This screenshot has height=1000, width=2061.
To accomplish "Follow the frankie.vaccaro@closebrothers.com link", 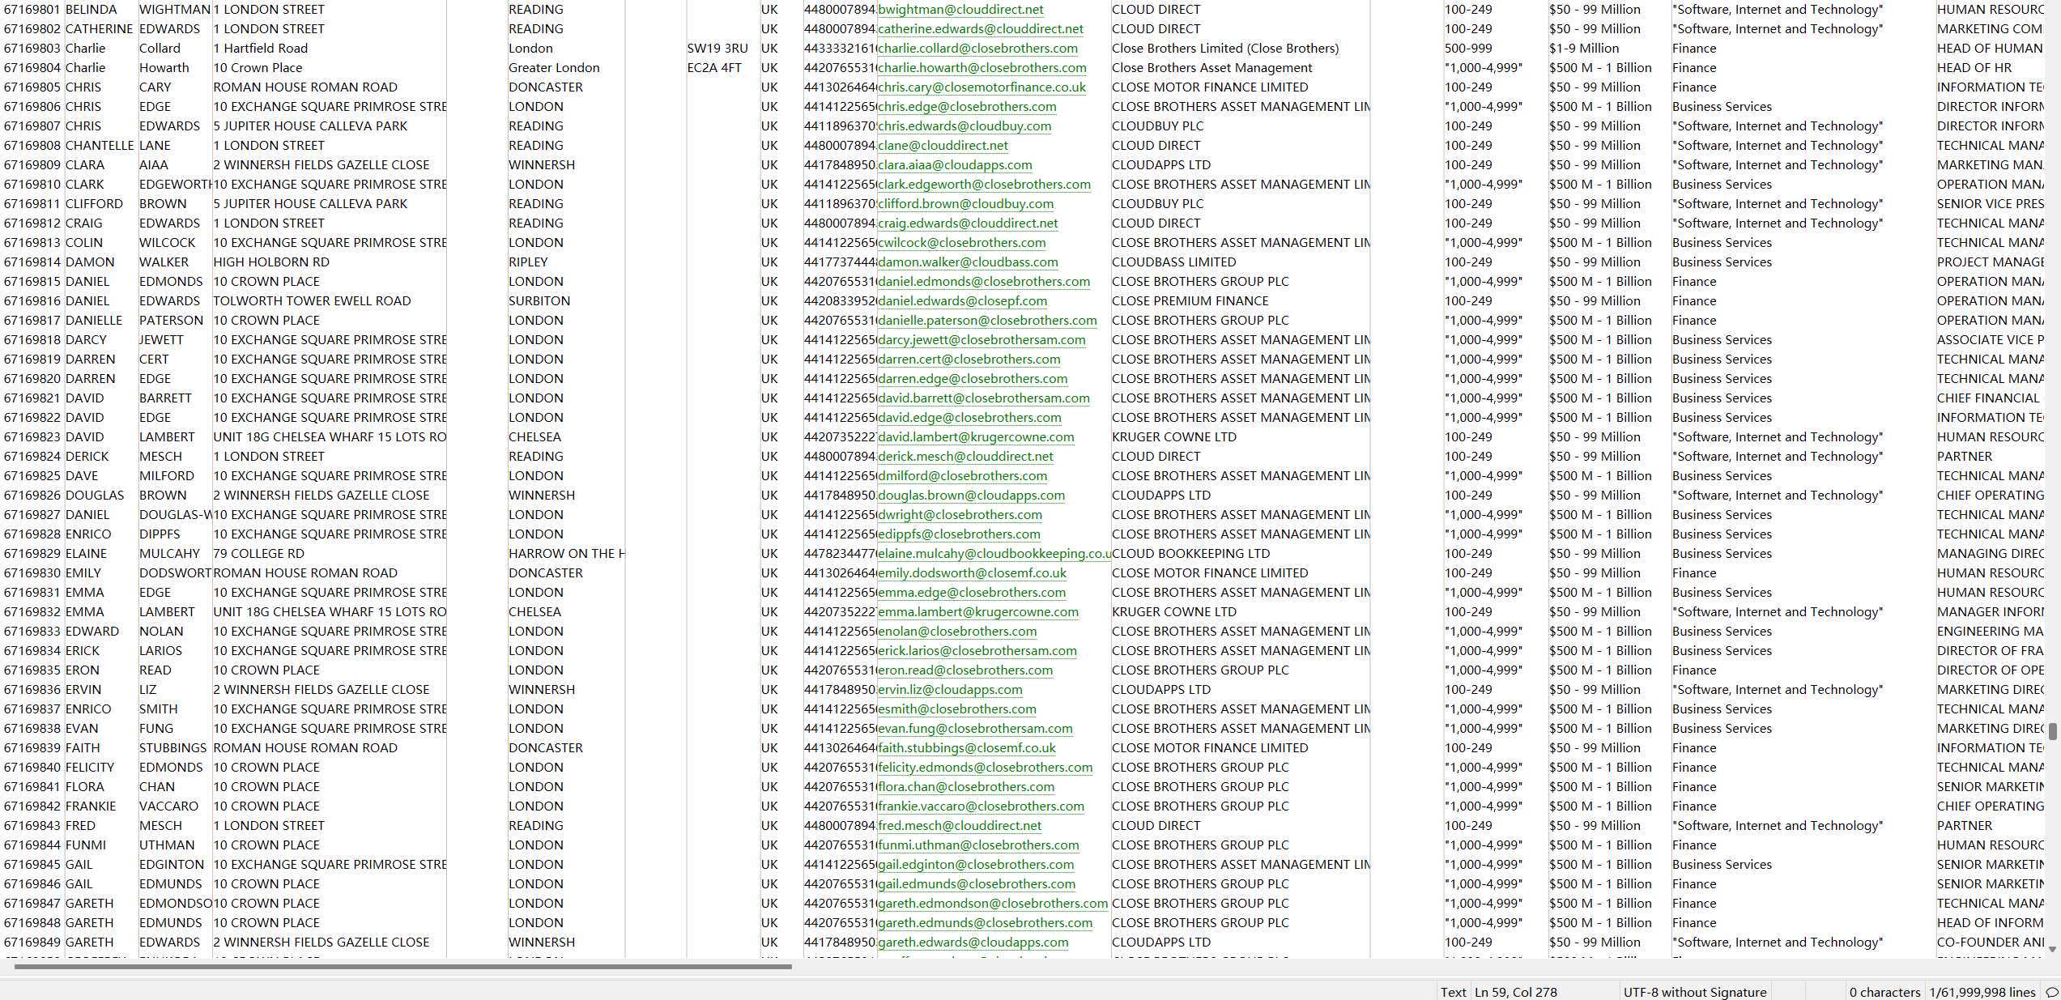I will point(981,806).
